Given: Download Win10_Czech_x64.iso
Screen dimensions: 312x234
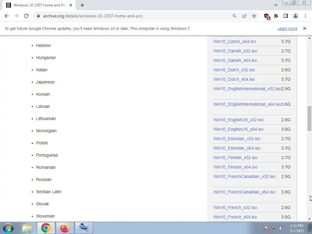Looking at the screenshot, I should click(x=235, y=41).
